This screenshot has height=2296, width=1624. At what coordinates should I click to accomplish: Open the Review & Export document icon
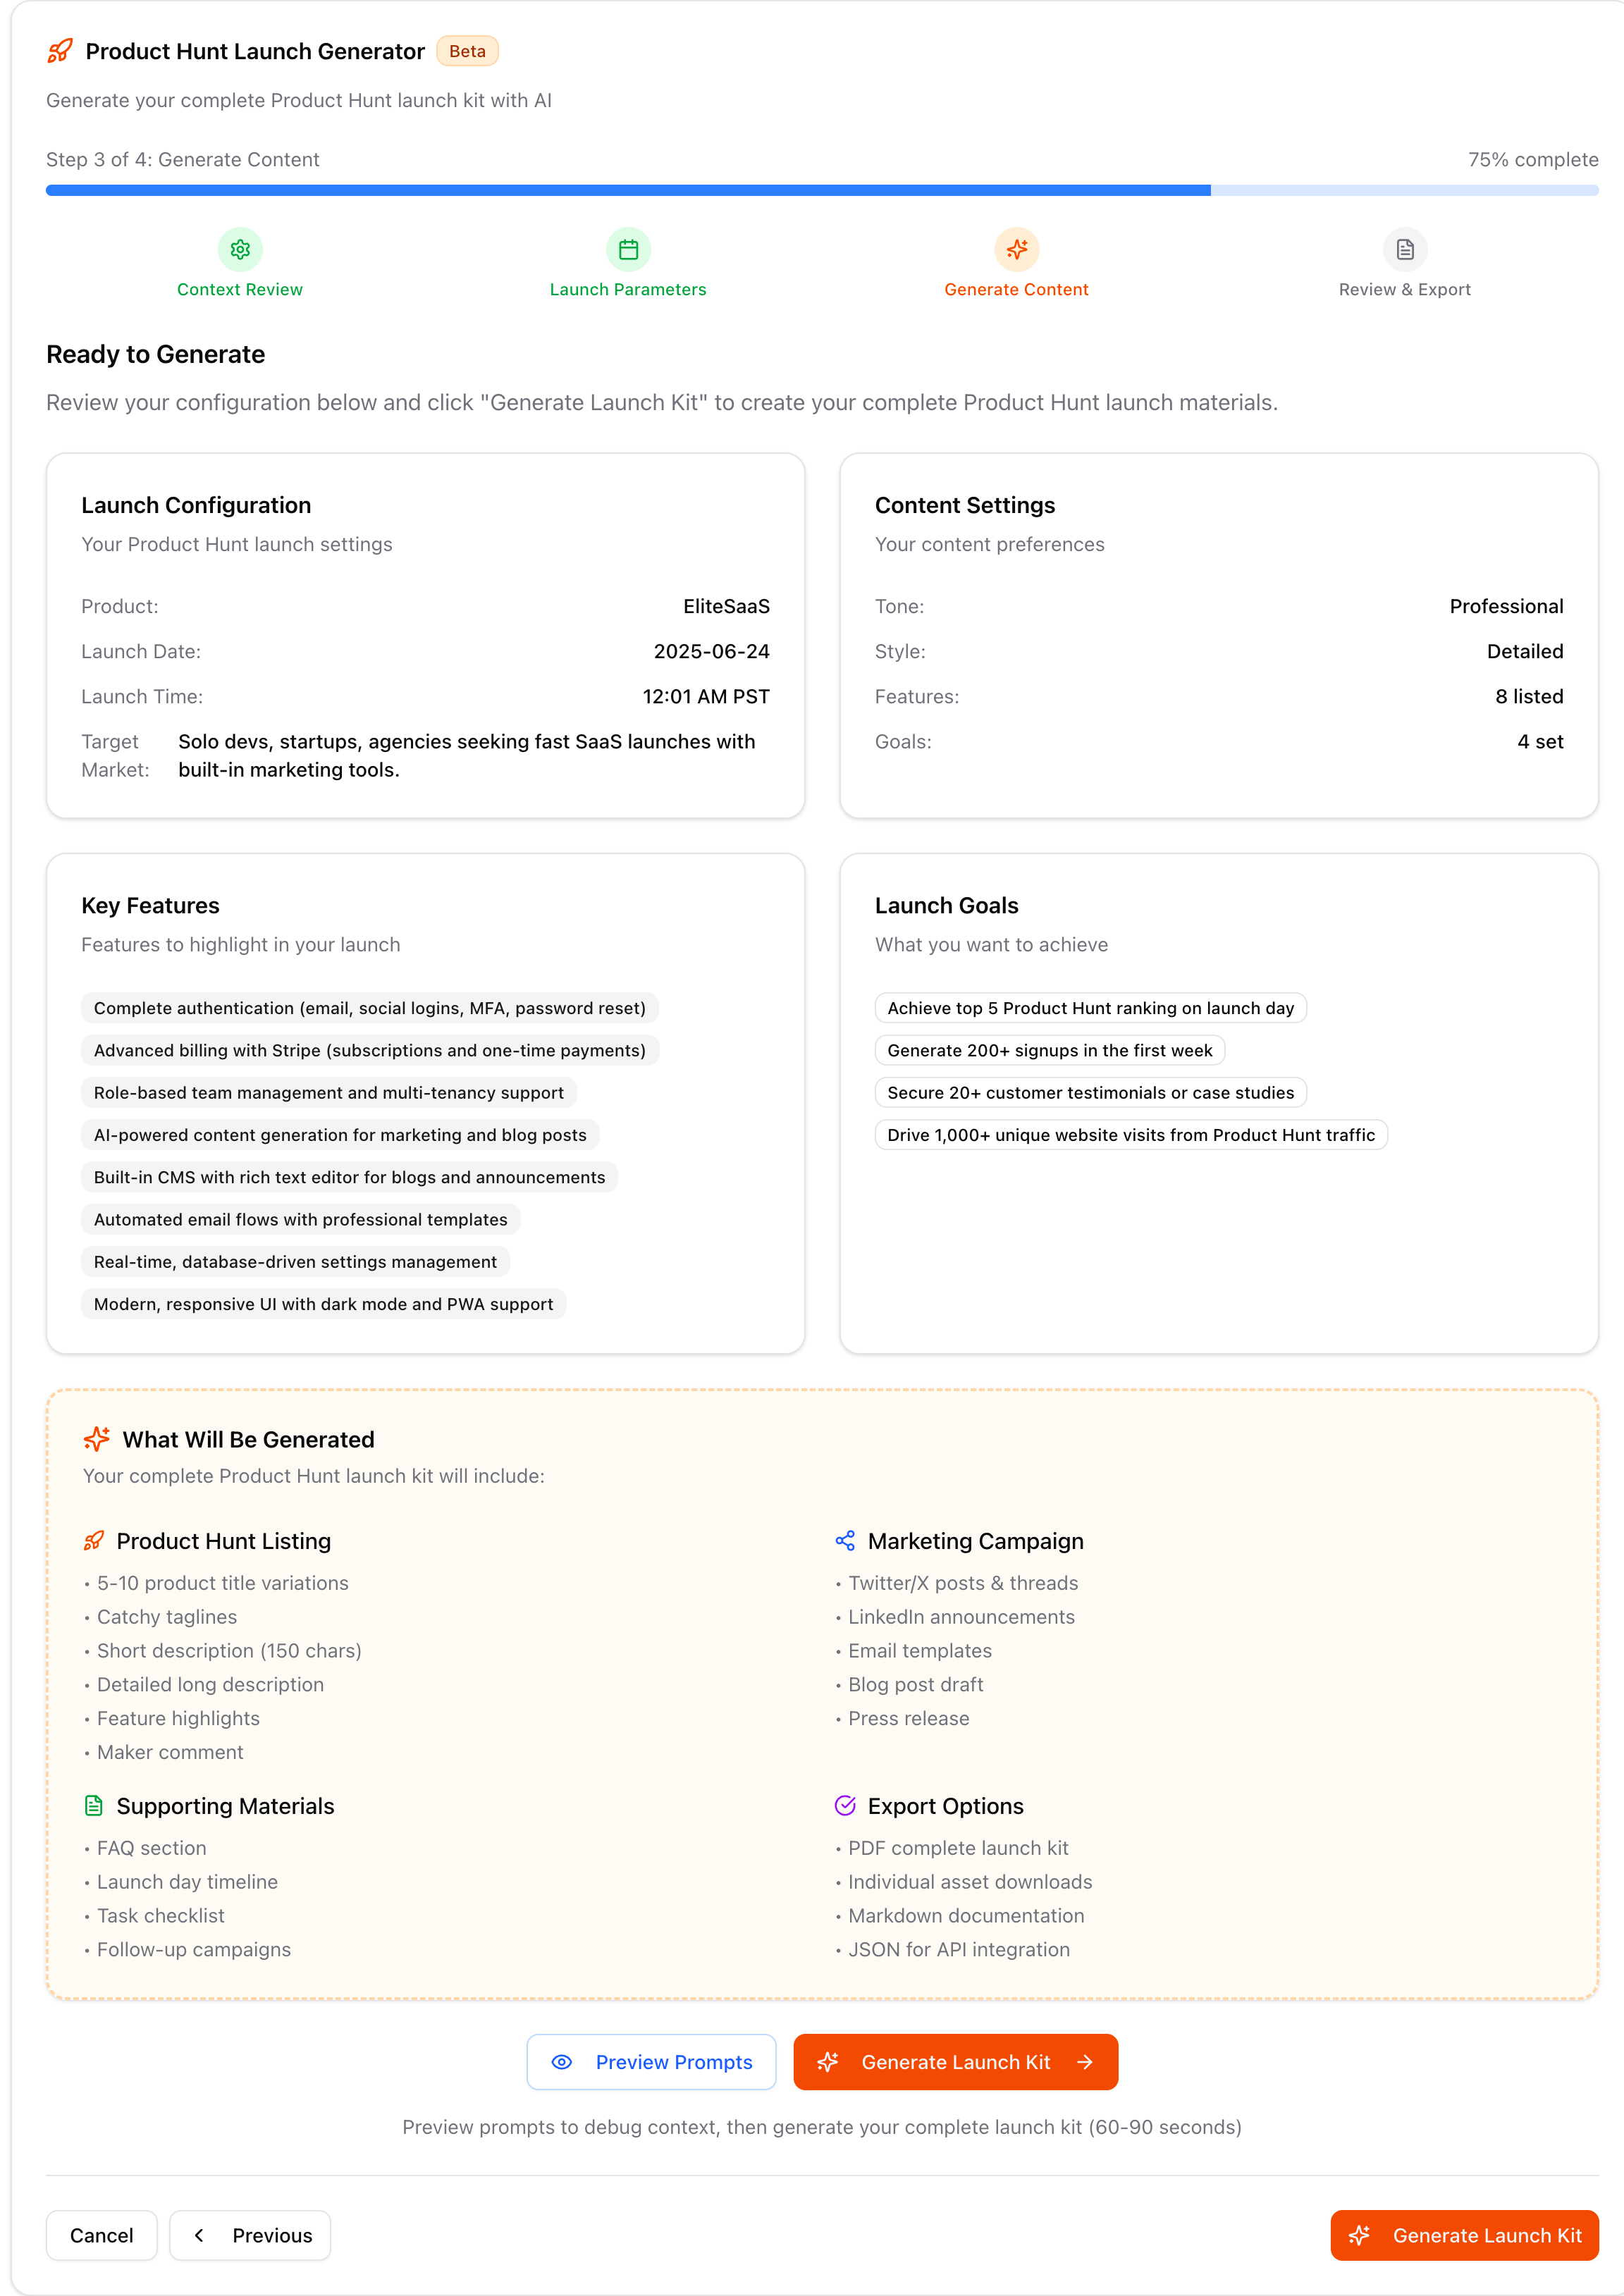(1405, 250)
